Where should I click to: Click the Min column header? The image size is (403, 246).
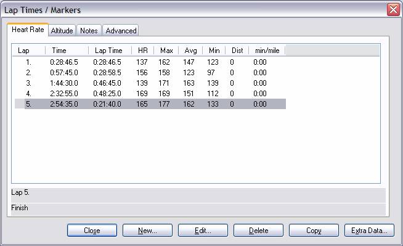pos(214,51)
